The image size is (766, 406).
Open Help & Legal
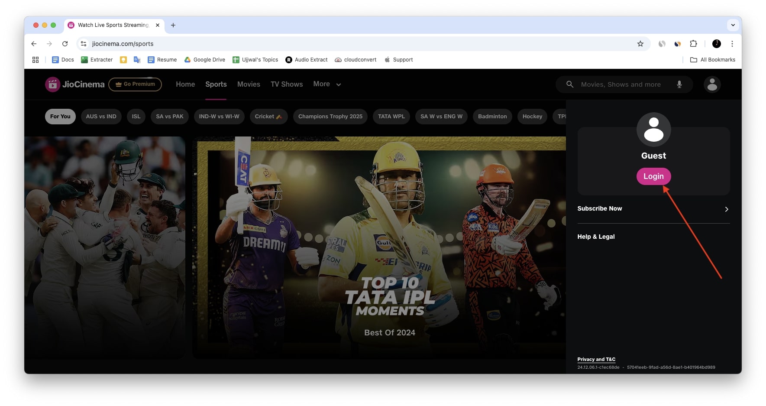click(596, 237)
